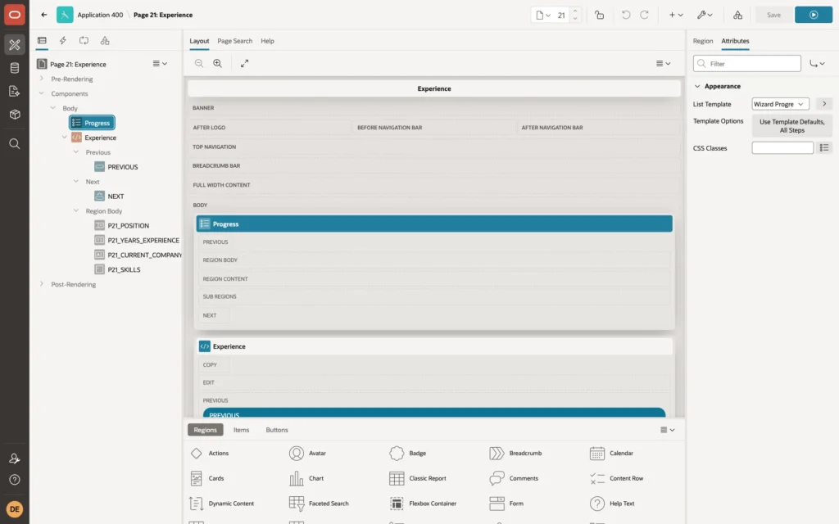Image resolution: width=839 pixels, height=524 pixels.
Task: Switch to Processing tab icon
Action: tap(84, 41)
